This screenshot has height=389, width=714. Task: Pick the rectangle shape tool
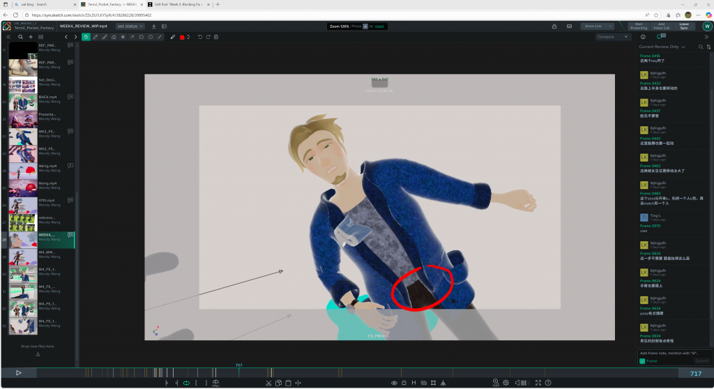(x=141, y=37)
